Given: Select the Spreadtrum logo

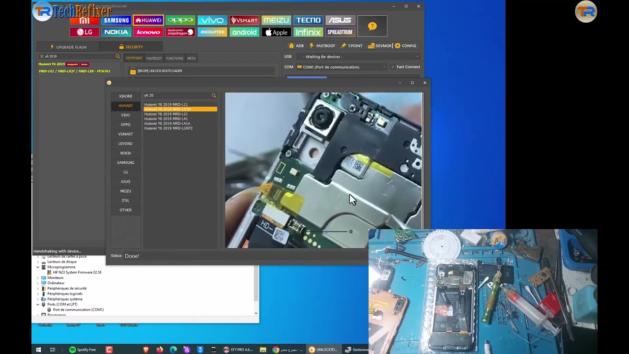Looking at the screenshot, I should 340,32.
